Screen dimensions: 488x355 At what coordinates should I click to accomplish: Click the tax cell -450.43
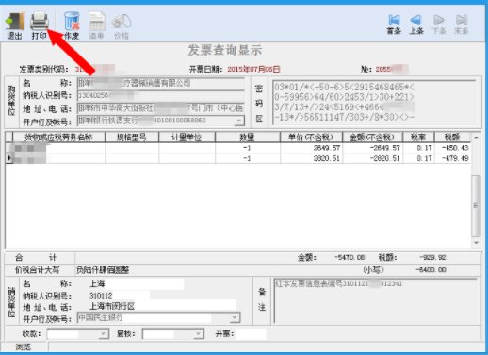pyautogui.click(x=452, y=148)
